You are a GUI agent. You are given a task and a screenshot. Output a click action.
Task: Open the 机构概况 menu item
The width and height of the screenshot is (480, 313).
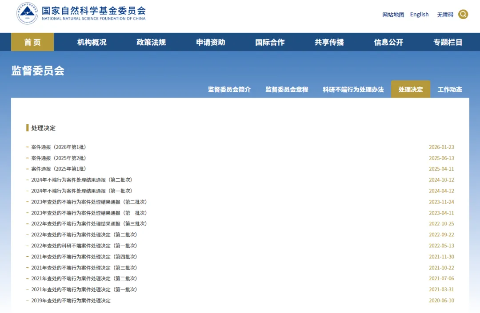coord(92,42)
